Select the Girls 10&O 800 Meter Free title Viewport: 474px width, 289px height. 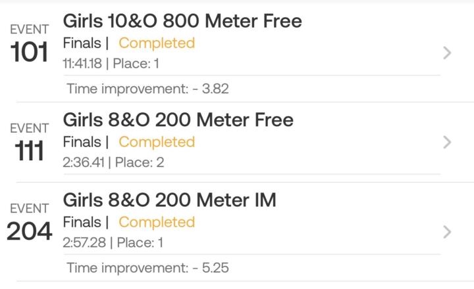[182, 22]
